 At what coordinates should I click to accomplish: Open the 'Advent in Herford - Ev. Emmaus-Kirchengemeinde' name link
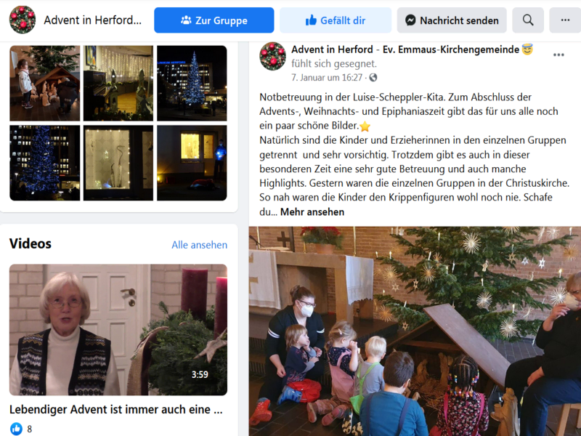[x=405, y=49]
